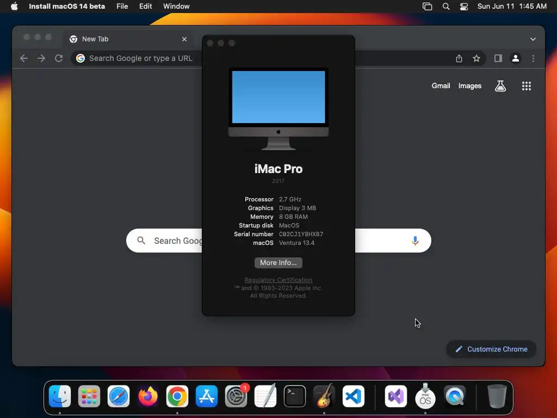
Task: Open the Edit menu
Action: click(x=145, y=7)
